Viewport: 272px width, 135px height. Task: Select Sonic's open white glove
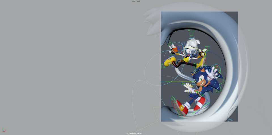tap(211, 74)
